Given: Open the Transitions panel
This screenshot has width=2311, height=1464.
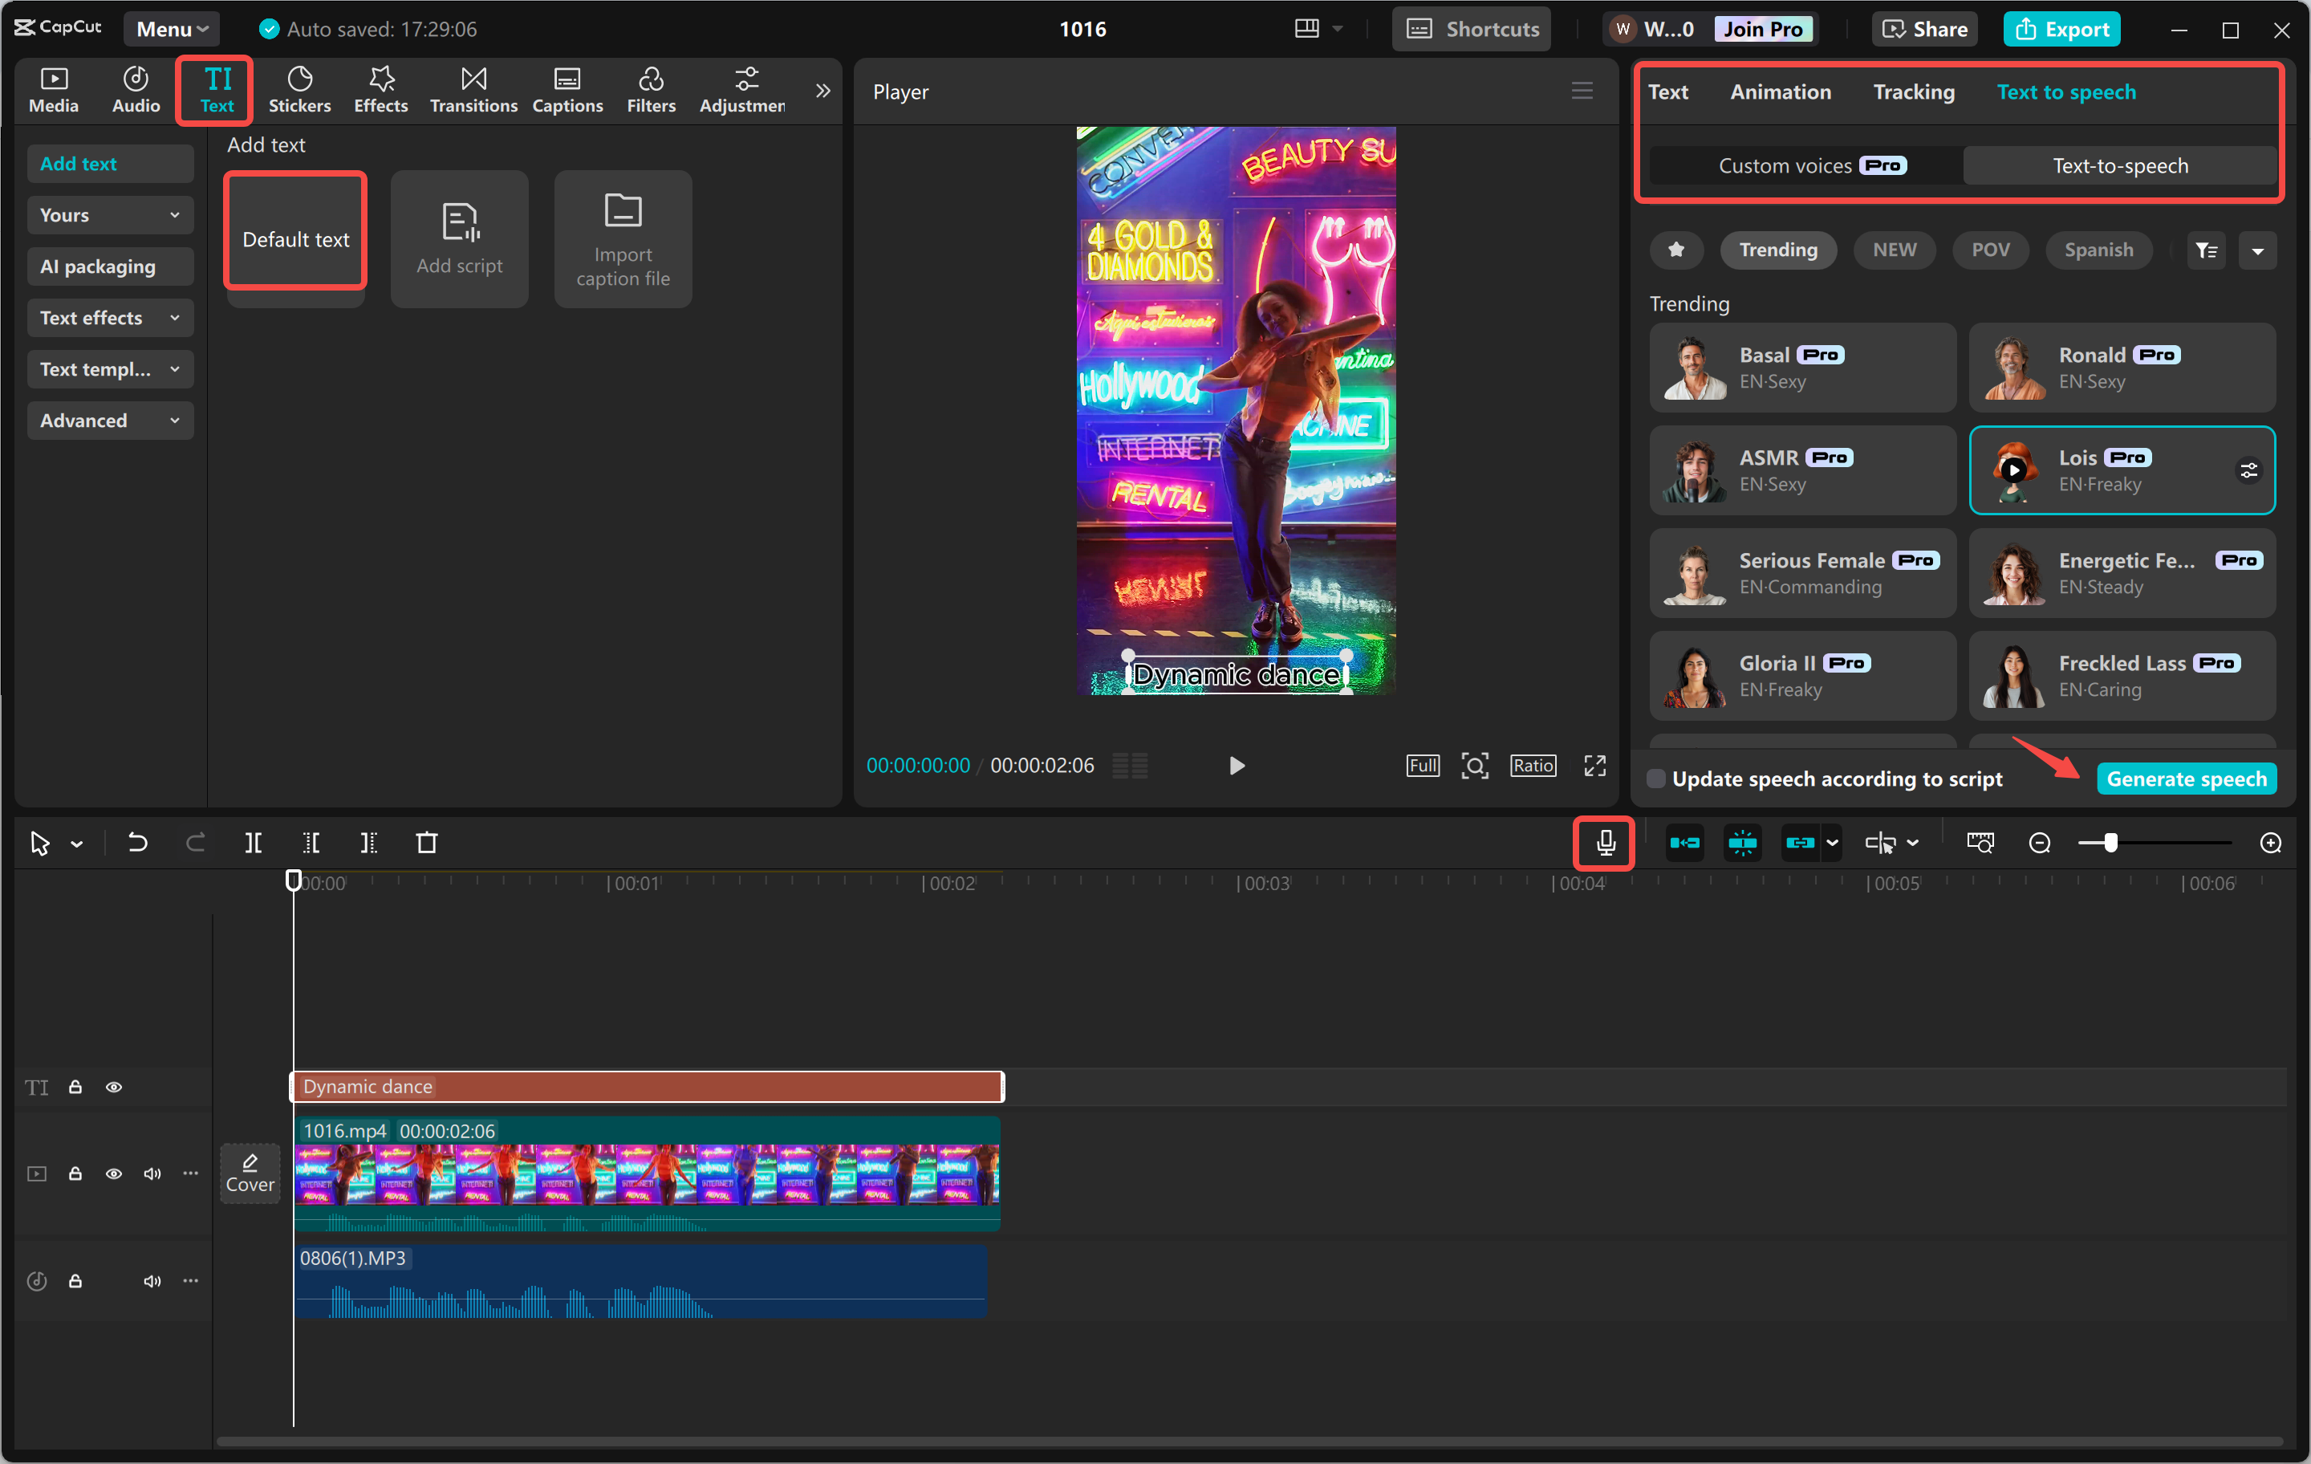Looking at the screenshot, I should [x=472, y=89].
